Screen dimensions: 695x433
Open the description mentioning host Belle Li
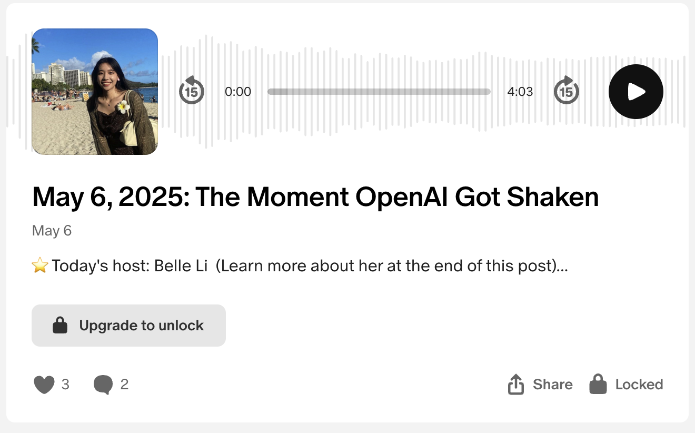pos(300,266)
